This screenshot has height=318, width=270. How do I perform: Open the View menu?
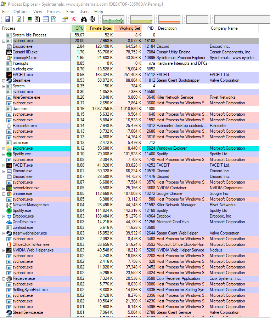click(38, 12)
